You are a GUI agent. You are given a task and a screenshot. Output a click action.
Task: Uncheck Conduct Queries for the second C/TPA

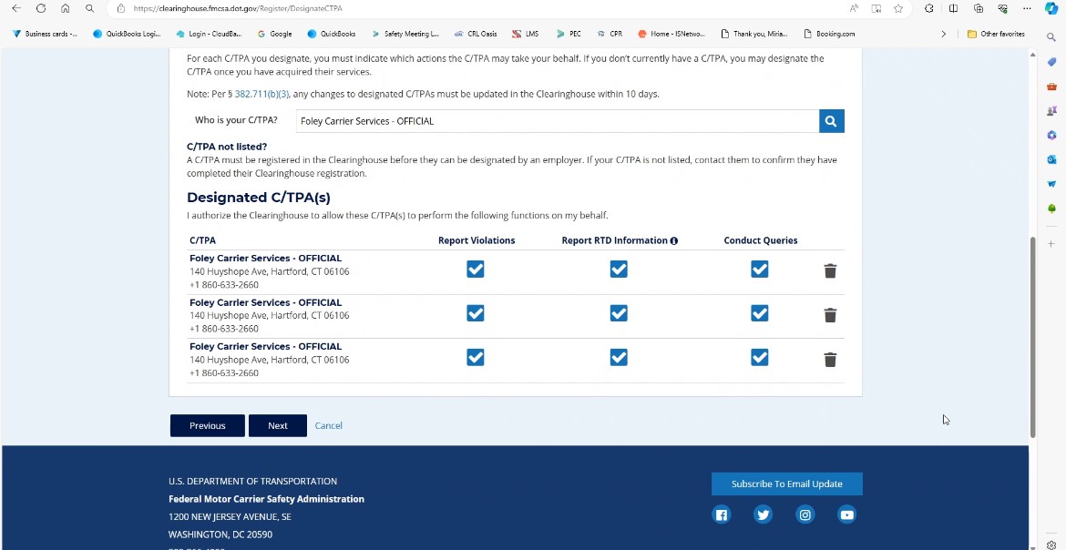pos(759,312)
